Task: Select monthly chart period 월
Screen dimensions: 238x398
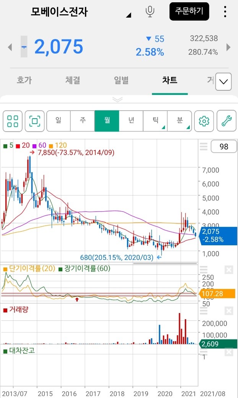Action: coord(107,121)
